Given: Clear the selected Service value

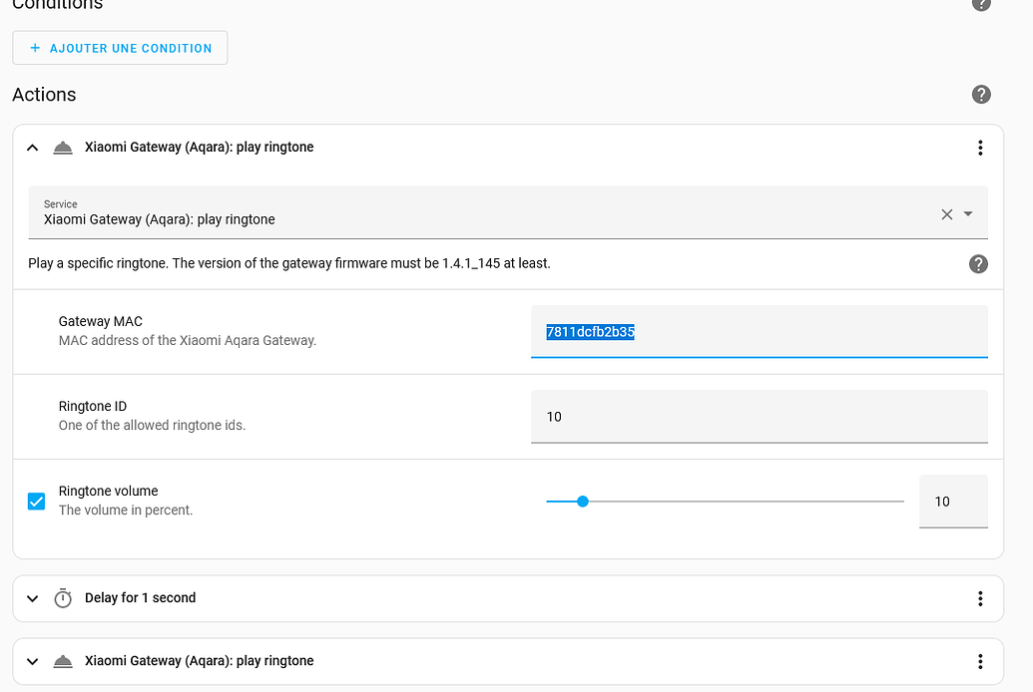Looking at the screenshot, I should point(947,214).
